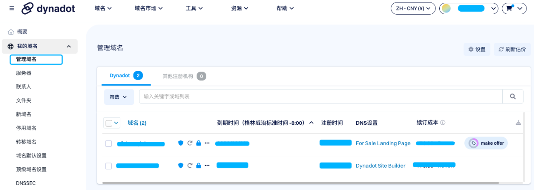
Task: Click the info icon beside 续订成本
Action: coord(443,123)
